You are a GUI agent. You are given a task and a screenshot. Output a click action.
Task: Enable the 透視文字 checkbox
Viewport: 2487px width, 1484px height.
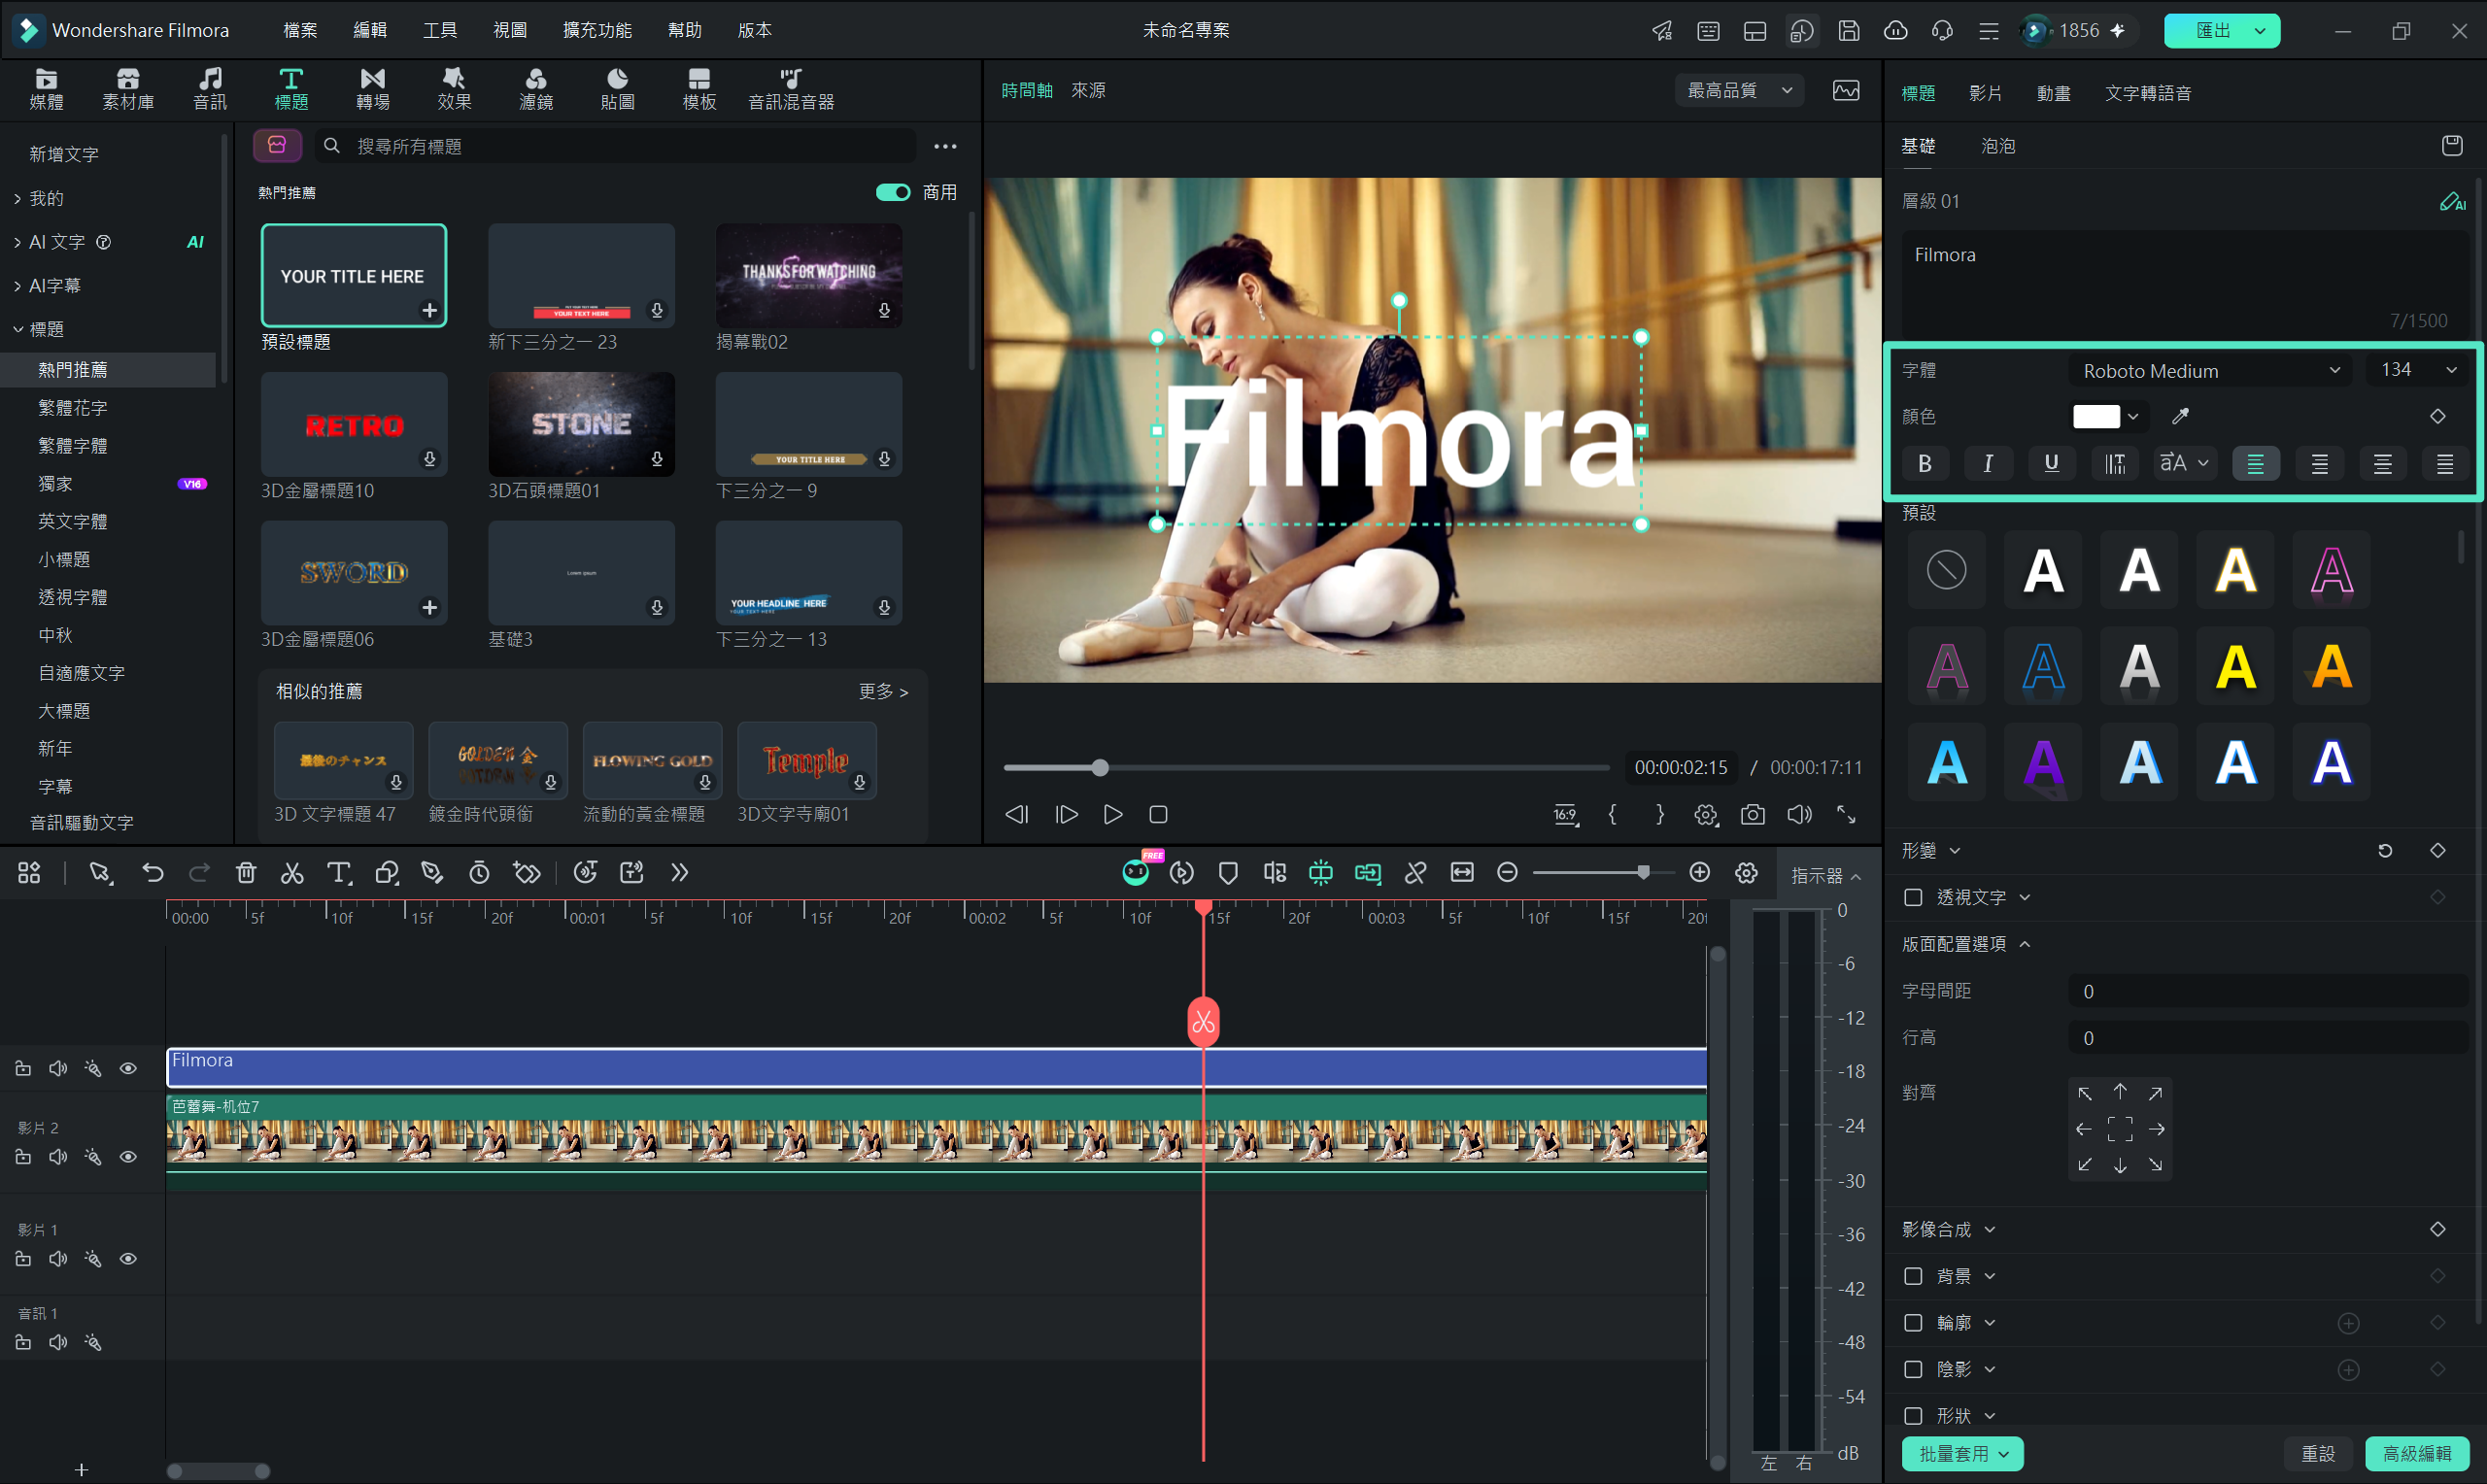[1913, 897]
